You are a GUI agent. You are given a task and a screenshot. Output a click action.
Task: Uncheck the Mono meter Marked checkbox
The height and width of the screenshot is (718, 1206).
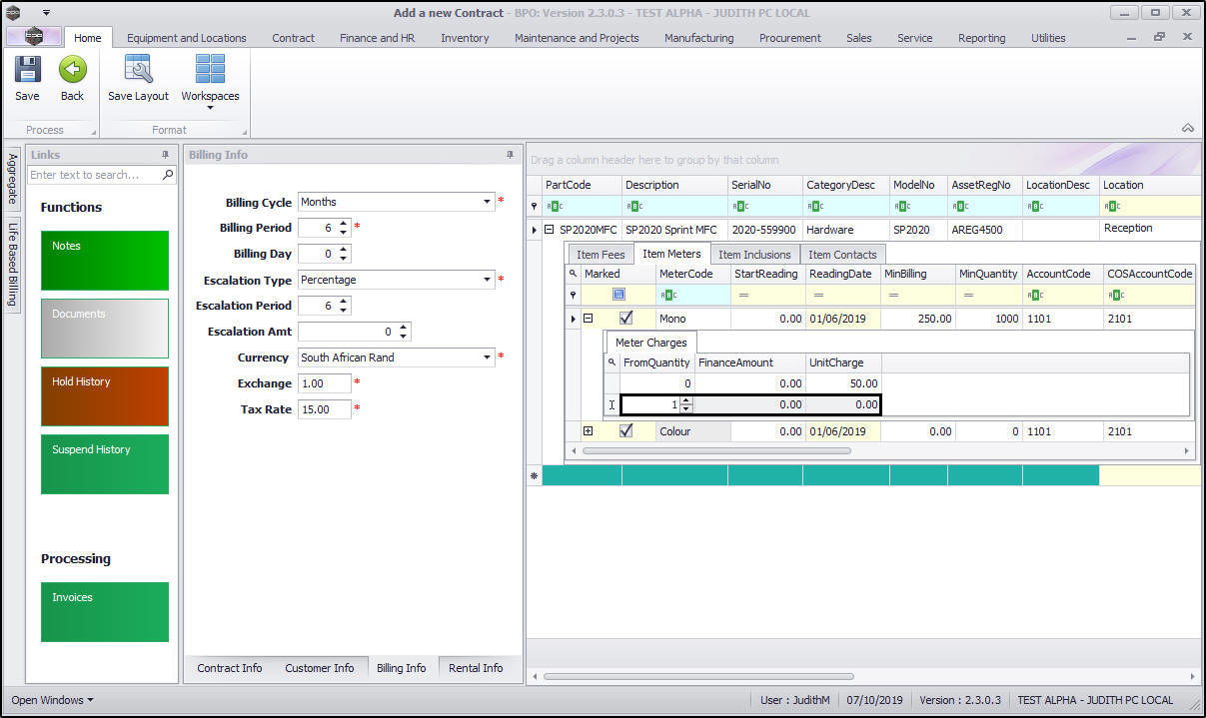626,319
